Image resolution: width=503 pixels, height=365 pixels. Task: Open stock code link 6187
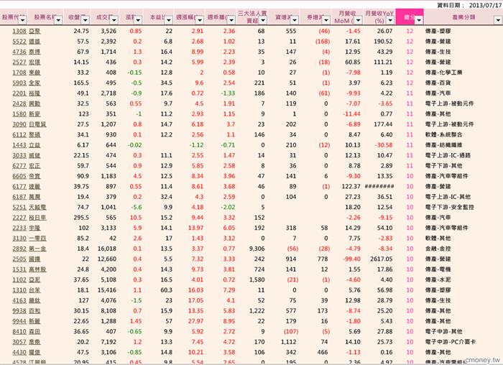tap(19, 197)
